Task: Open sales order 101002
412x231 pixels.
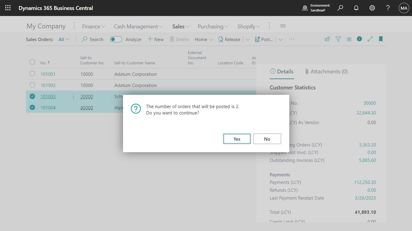Action: coord(48,85)
